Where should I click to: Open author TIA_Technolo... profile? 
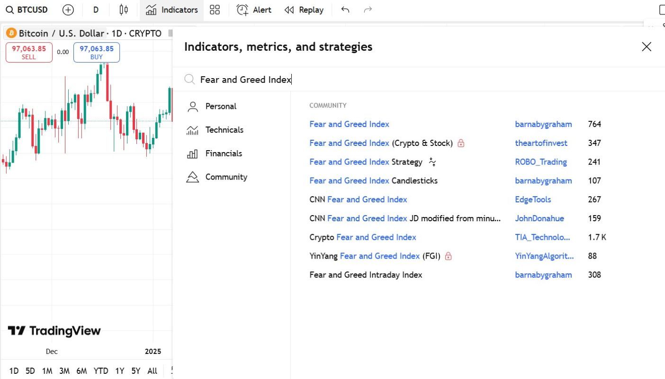(542, 237)
